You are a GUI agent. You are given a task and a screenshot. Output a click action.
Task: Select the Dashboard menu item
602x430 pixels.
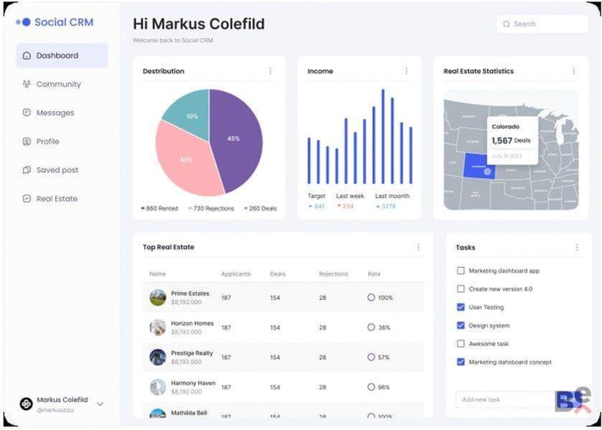click(62, 55)
